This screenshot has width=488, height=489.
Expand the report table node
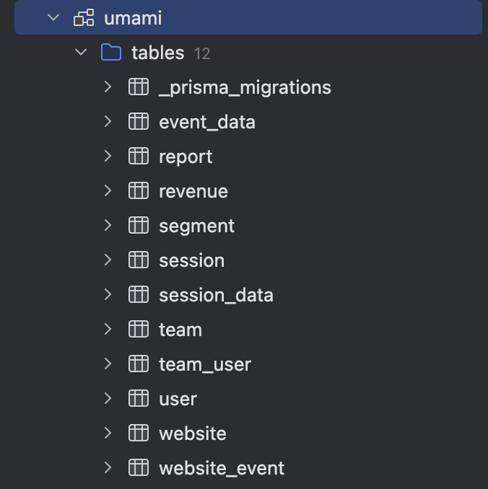click(108, 157)
